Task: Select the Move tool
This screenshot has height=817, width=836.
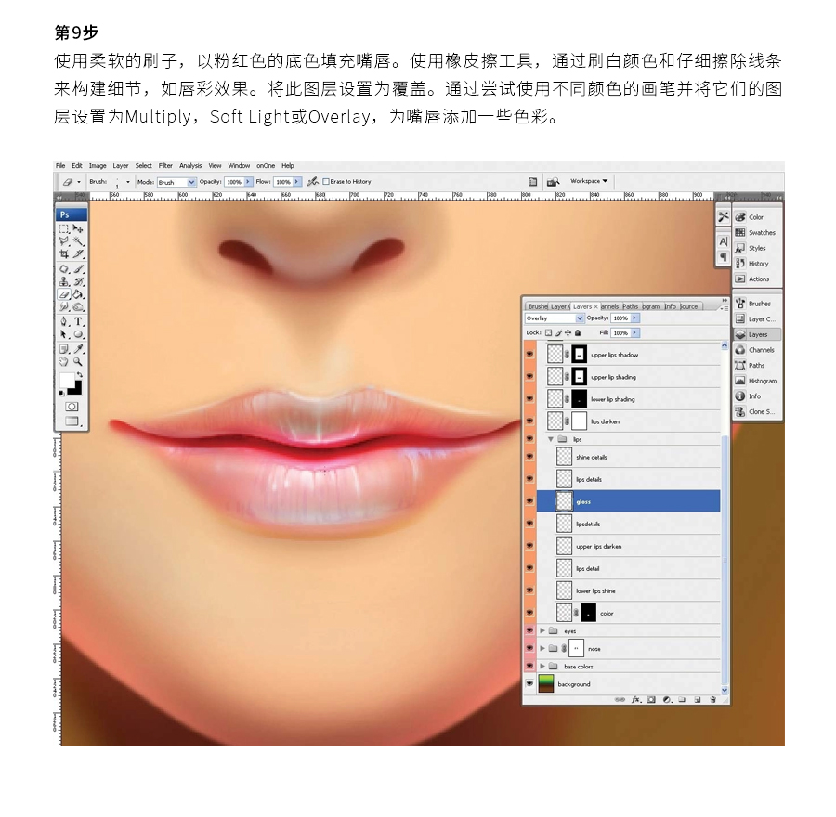Action: [x=78, y=229]
